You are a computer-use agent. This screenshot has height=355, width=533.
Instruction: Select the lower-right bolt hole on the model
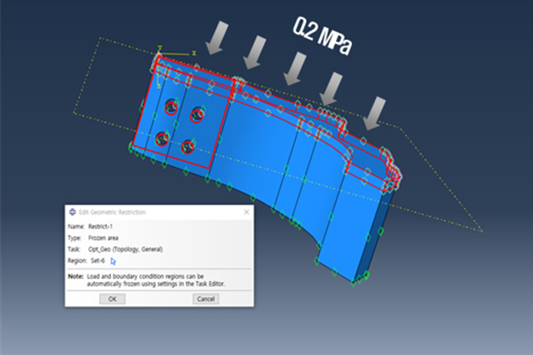click(188, 146)
